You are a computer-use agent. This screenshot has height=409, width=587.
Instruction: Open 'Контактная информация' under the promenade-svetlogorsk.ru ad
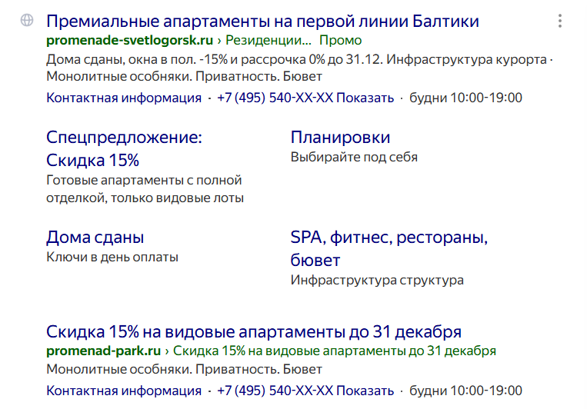pos(123,98)
